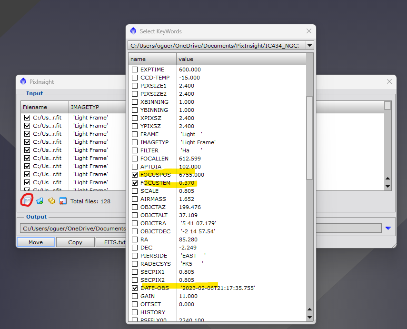Select the value 600.000 for EXPTIME
Image resolution: width=407 pixels, height=329 pixels.
190,70
